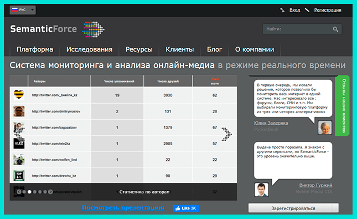The width and height of the screenshot is (357, 219).
Task: Open the Ресурсы menu
Action: 139,49
